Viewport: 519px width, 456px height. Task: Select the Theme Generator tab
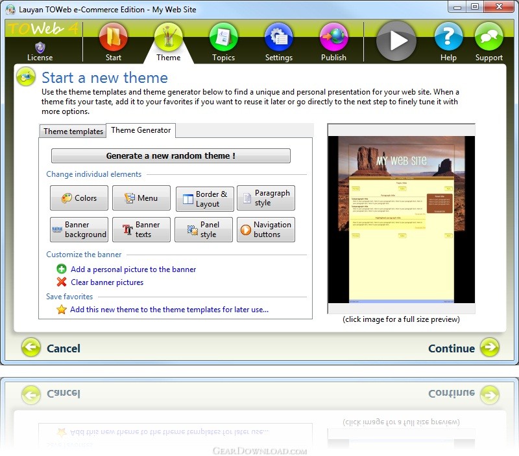tap(141, 130)
